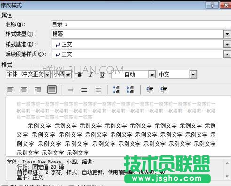Open the language 中文 dropdown
Viewport: 231px width, 186px height.
pos(193,75)
